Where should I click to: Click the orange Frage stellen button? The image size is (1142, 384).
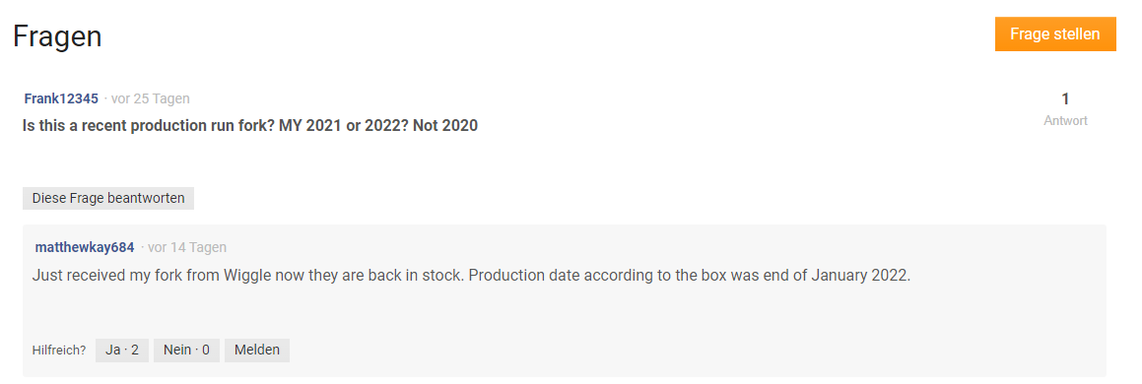click(x=1055, y=34)
